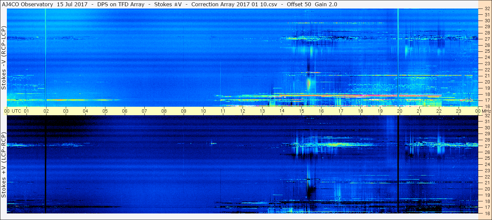This screenshot has width=492, height=220.
Task: Click the 'Gain 2.0' header value
Action: (326, 4)
